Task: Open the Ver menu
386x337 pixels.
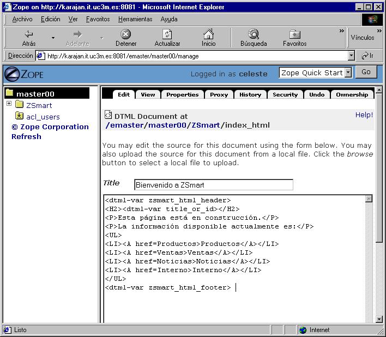Action: point(73,19)
